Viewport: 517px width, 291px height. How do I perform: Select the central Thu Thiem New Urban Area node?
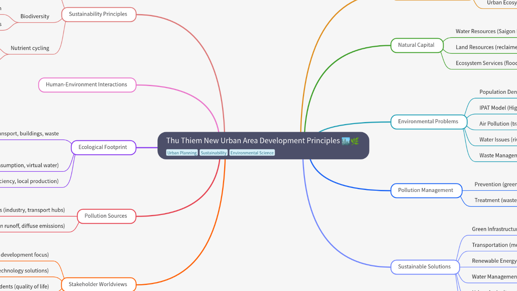263,145
